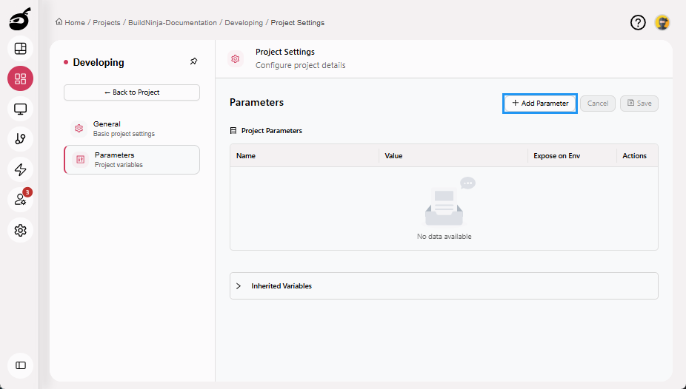
Task: Click the Cancel button
Action: [598, 104]
